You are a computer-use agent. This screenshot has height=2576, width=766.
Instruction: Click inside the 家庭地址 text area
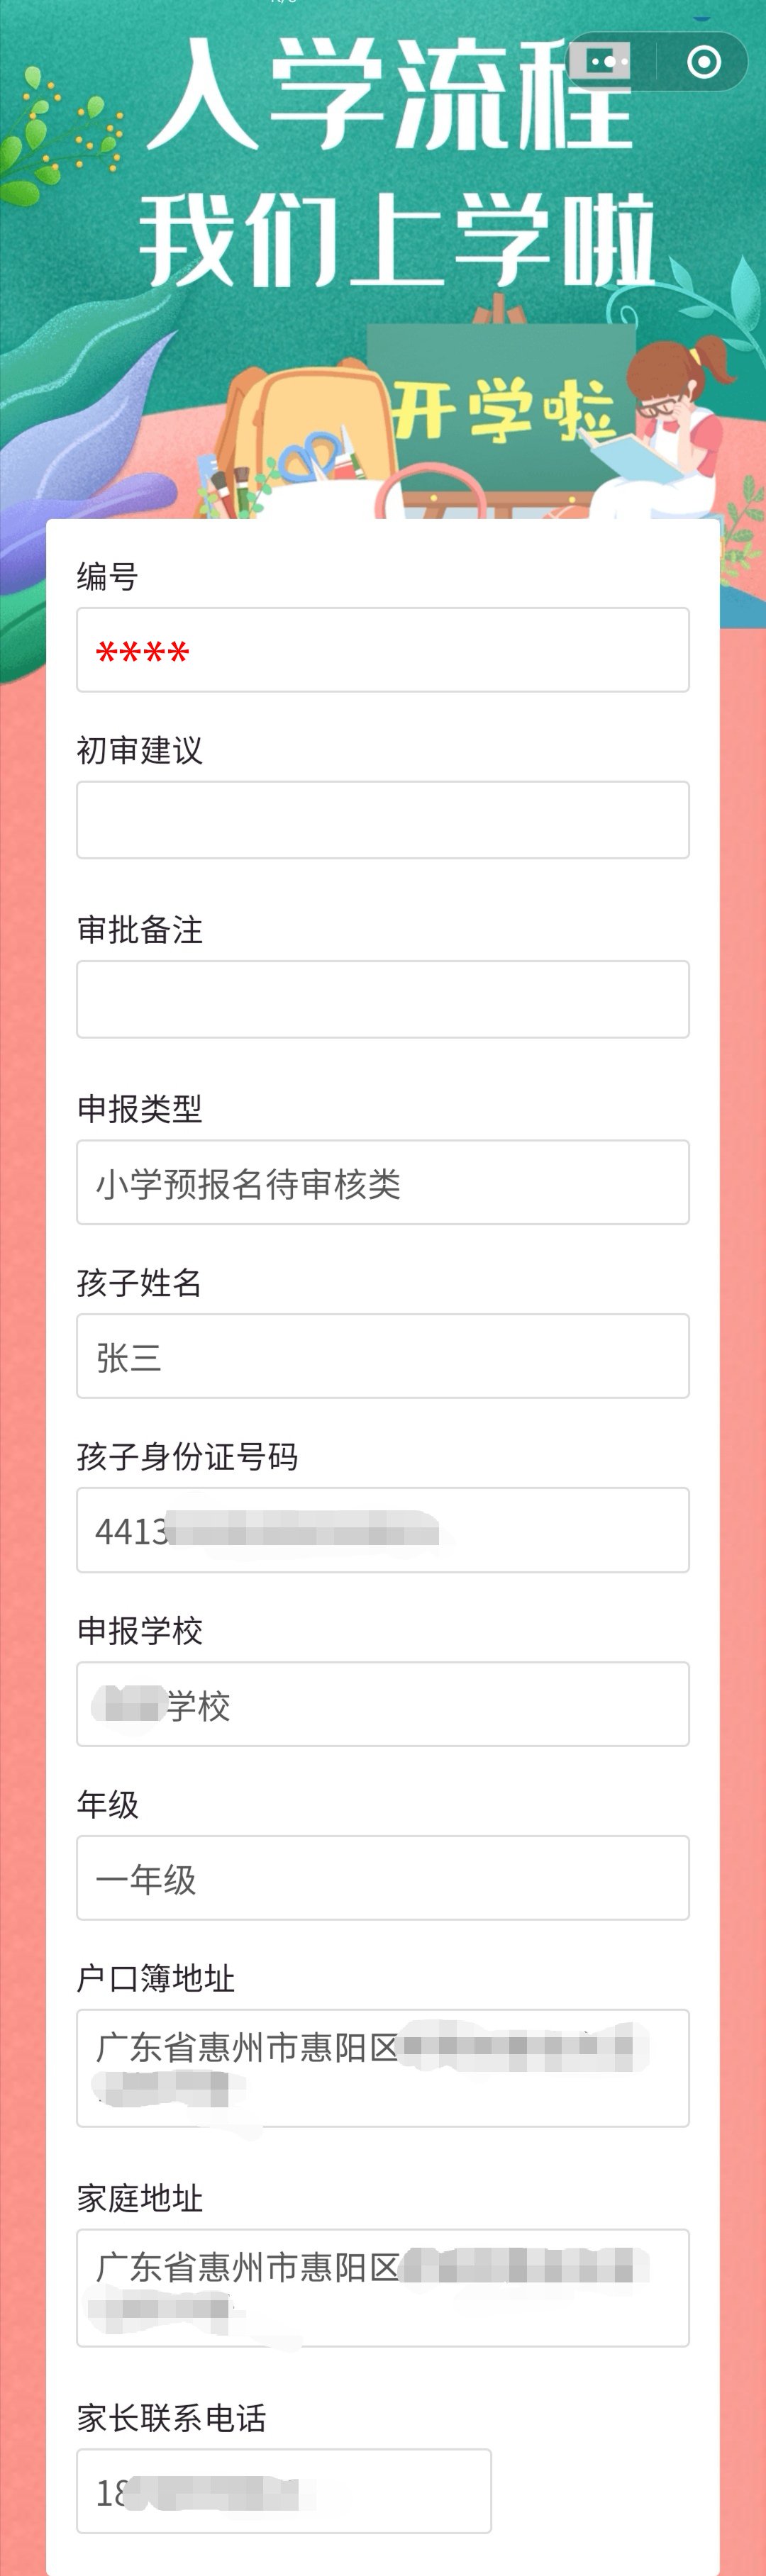point(383,2288)
